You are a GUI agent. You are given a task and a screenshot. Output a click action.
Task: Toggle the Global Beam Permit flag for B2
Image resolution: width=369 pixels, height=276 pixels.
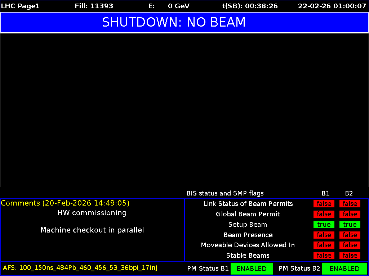tap(350, 214)
